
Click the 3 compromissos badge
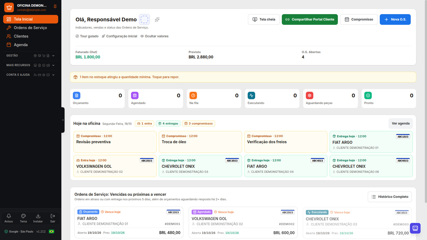(199, 123)
